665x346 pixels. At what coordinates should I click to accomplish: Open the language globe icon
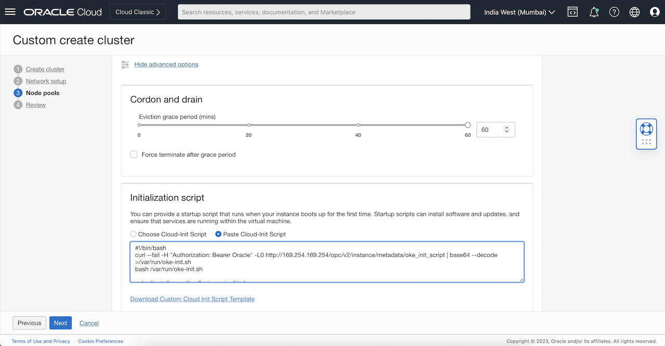pos(634,12)
